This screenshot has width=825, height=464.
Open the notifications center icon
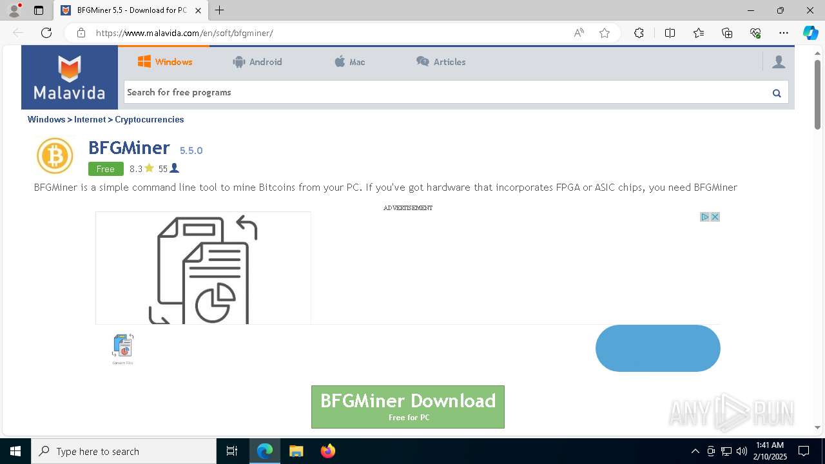(804, 451)
